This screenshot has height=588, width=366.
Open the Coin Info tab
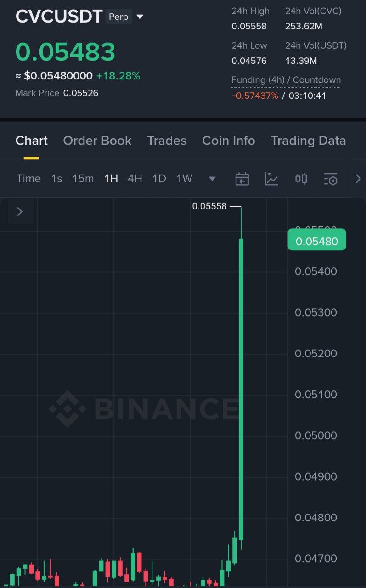tap(228, 141)
